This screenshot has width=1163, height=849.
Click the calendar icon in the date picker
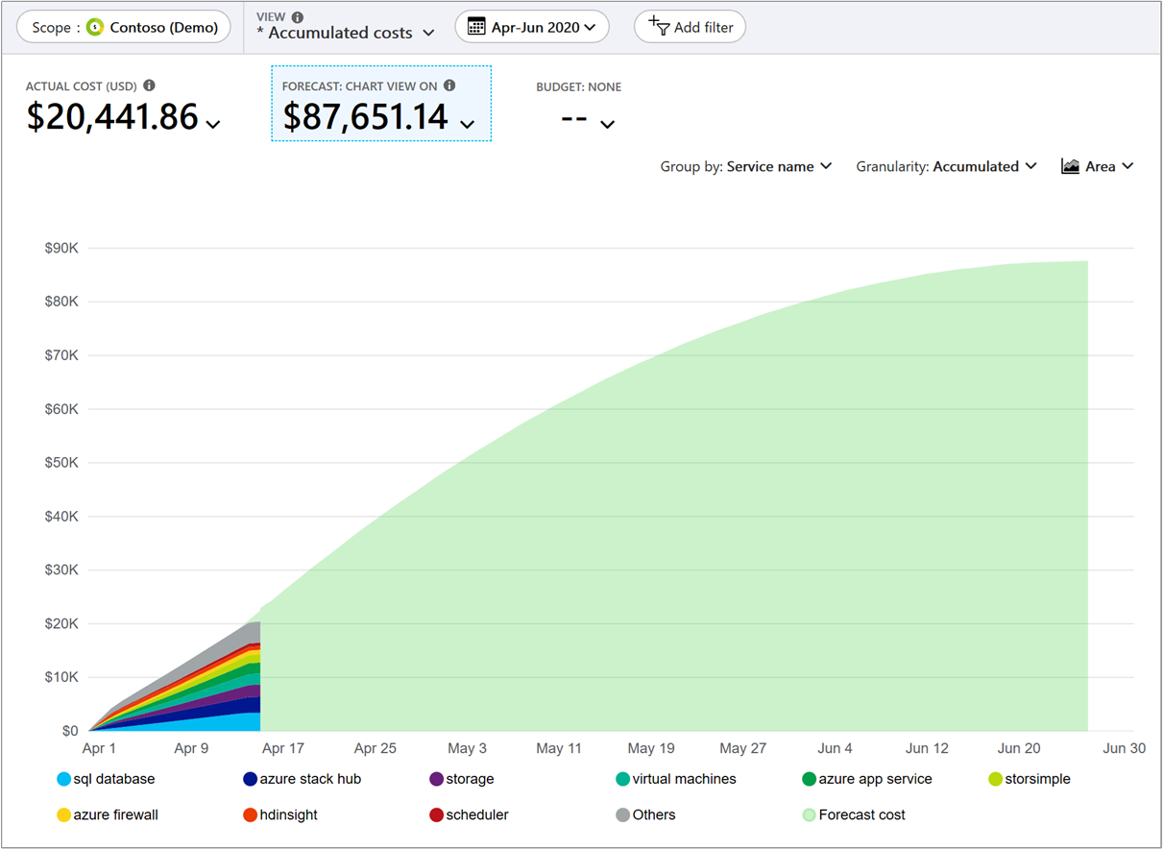pyautogui.click(x=476, y=26)
